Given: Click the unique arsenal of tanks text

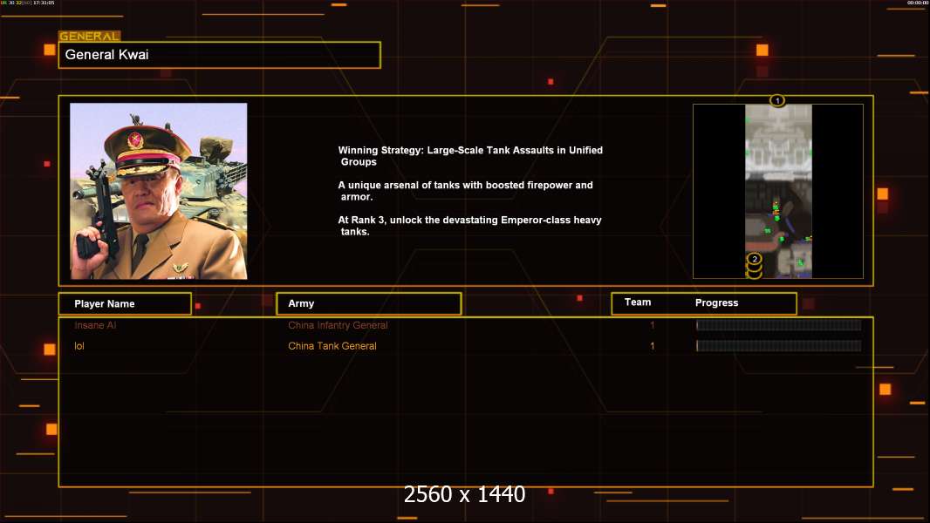Looking at the screenshot, I should (466, 191).
